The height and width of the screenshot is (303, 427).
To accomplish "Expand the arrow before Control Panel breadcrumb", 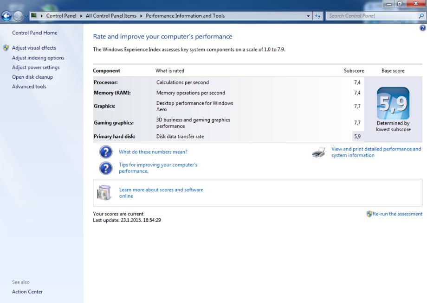I will pyautogui.click(x=41, y=16).
